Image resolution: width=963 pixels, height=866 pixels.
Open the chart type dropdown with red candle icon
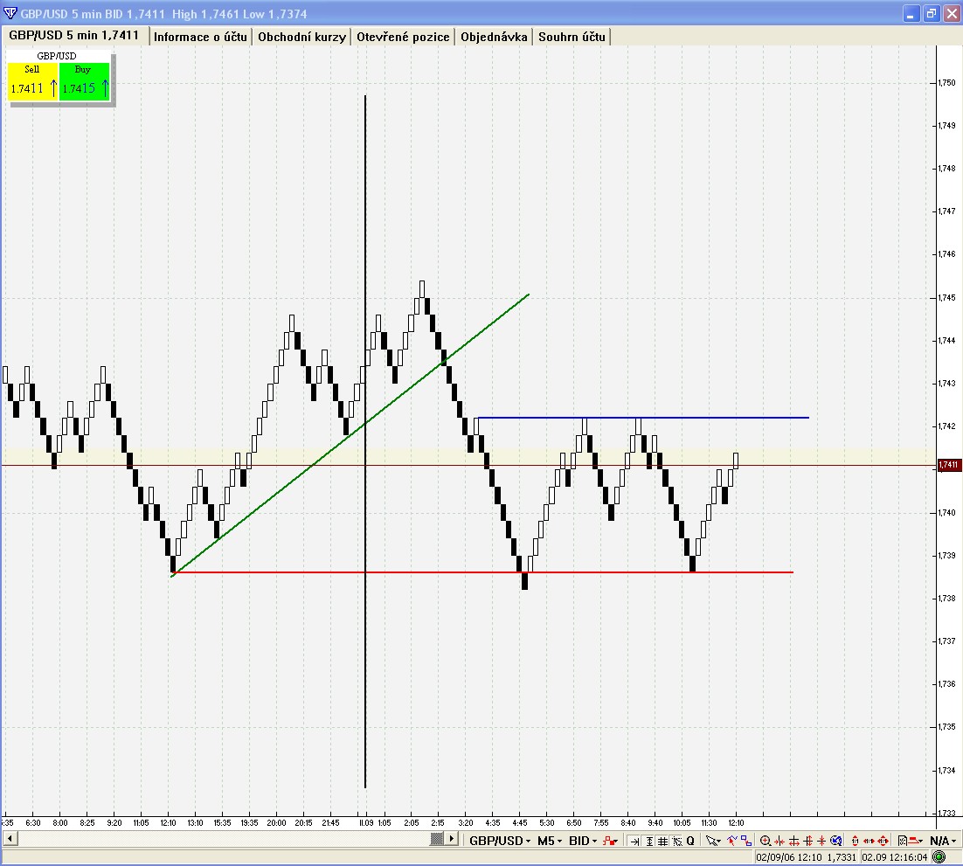pos(610,841)
